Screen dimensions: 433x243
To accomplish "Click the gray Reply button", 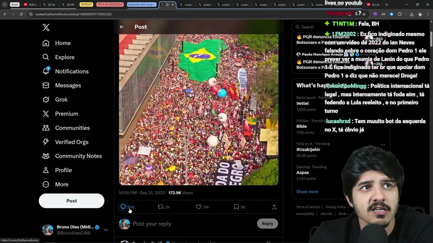I will (267, 223).
